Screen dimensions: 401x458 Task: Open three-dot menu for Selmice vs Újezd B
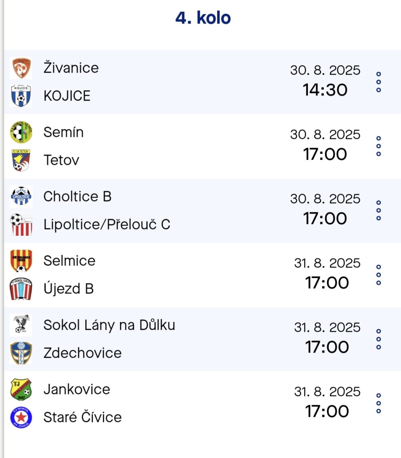click(x=379, y=275)
